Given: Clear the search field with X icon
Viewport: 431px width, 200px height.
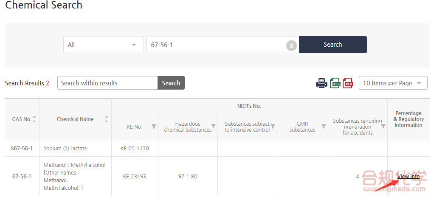Looking at the screenshot, I should pyautogui.click(x=291, y=45).
